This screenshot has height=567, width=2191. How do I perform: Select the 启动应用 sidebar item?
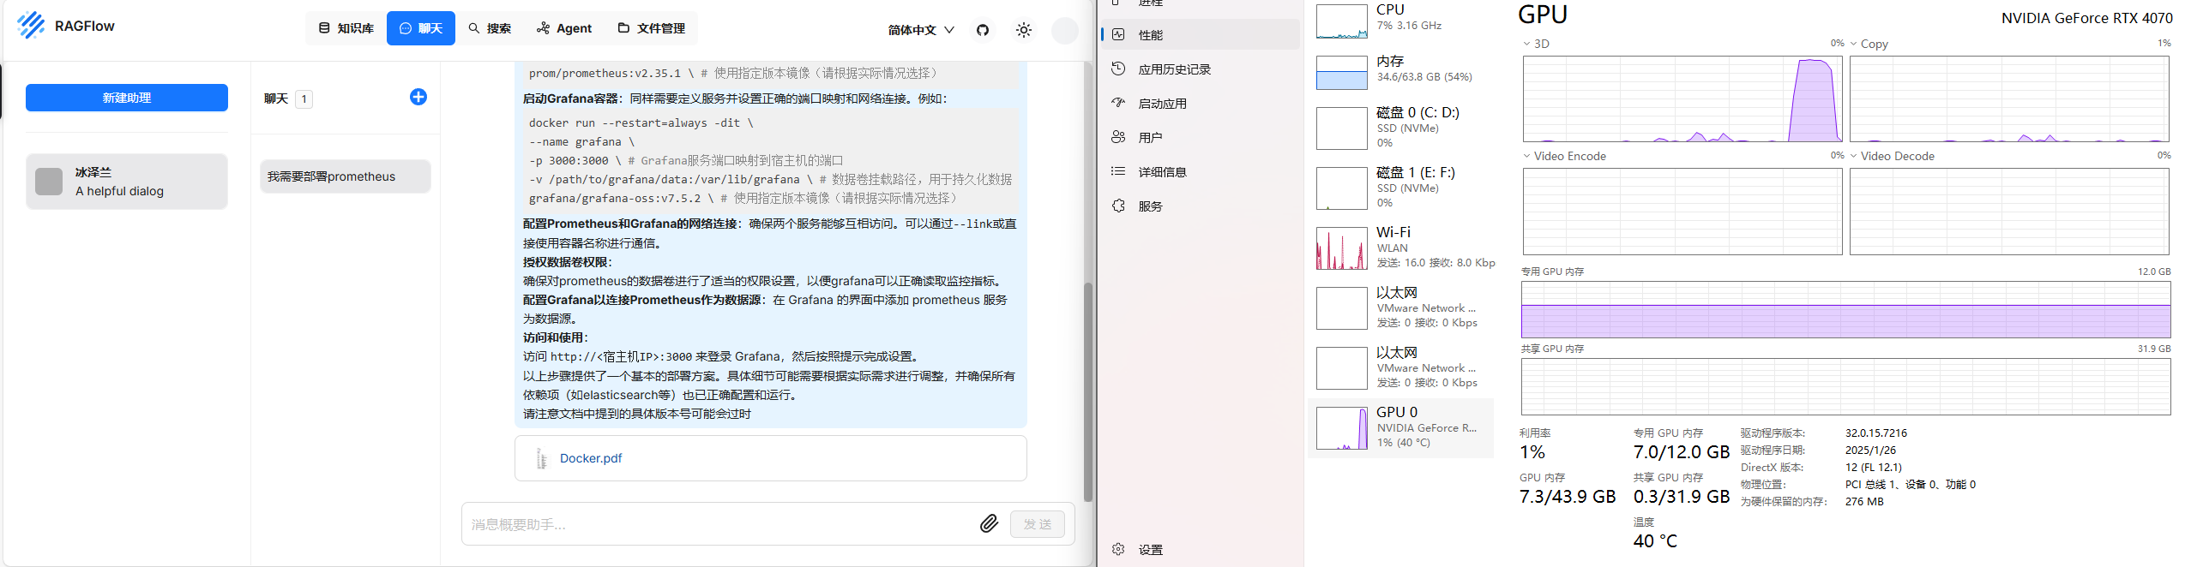1162,104
